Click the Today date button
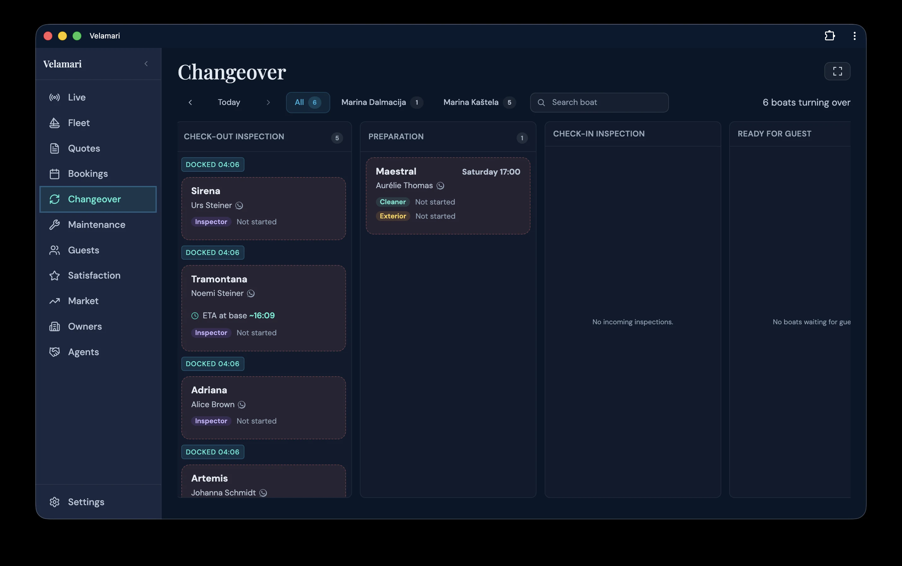This screenshot has width=902, height=566. 229,102
